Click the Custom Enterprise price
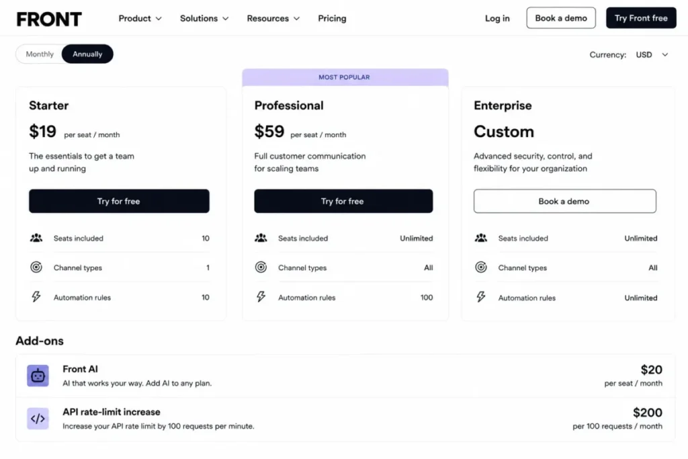The width and height of the screenshot is (688, 459). pyautogui.click(x=504, y=131)
